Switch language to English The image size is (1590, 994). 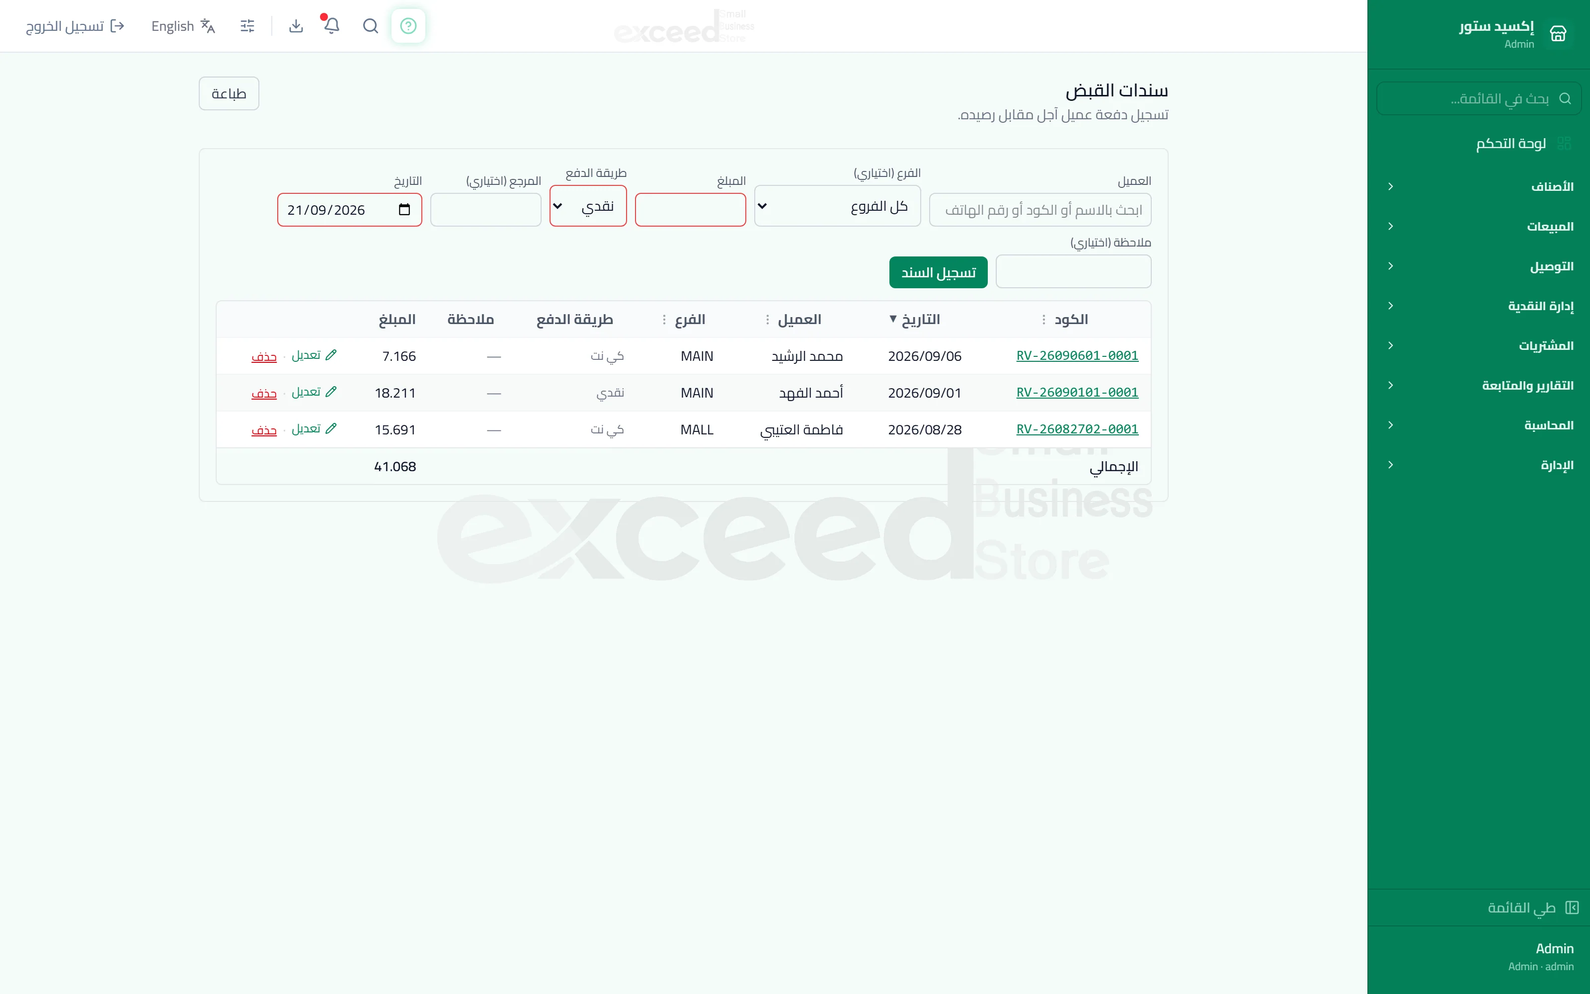coord(183,26)
